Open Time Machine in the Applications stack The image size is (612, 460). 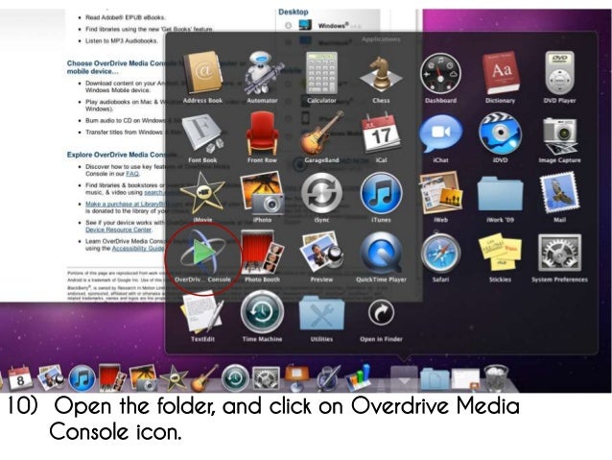262,312
